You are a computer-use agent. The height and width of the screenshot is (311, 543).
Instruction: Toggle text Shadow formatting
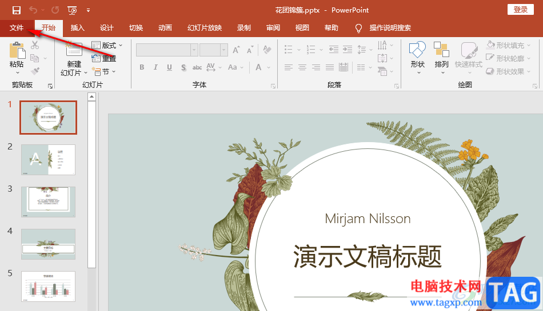[183, 67]
